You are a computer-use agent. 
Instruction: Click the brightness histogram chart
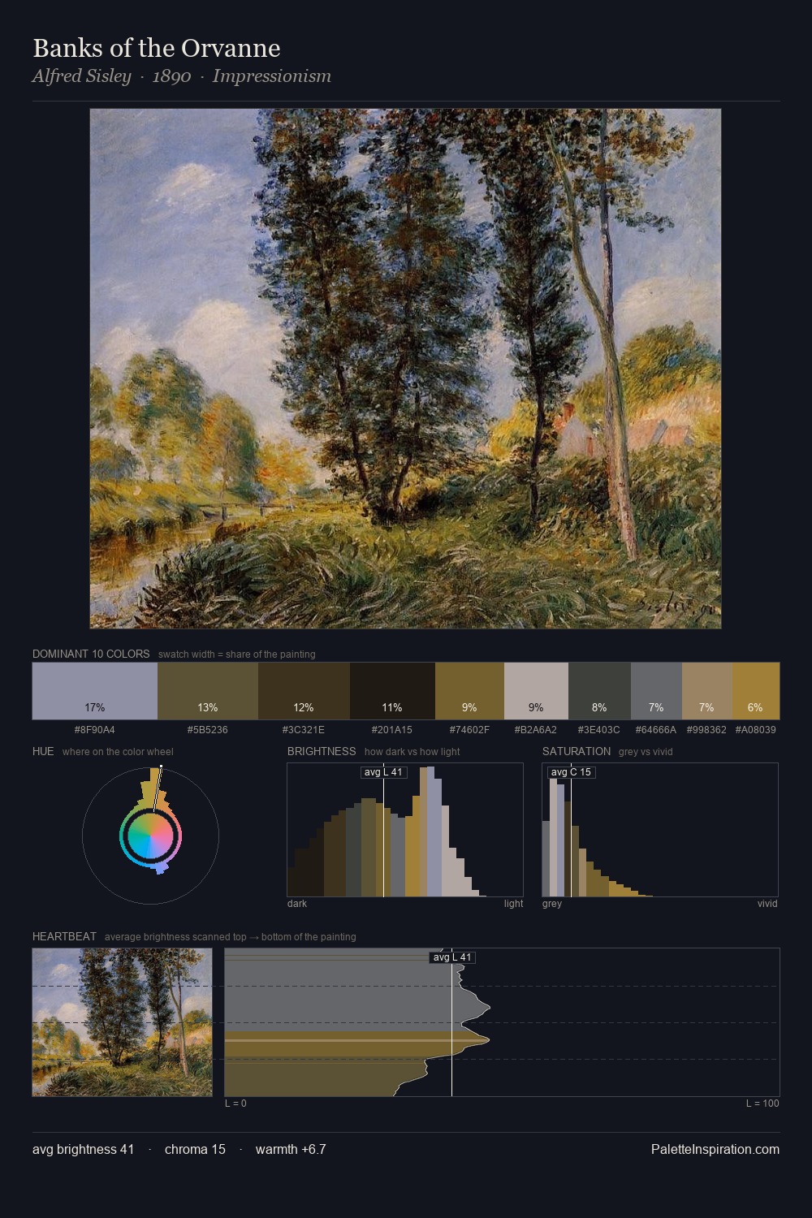405,830
